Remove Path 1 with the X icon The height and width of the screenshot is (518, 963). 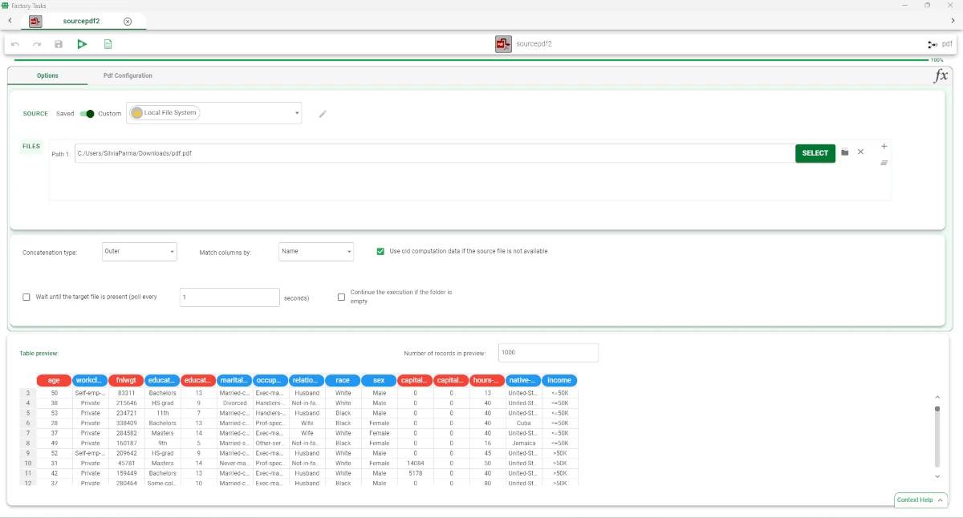pos(860,152)
